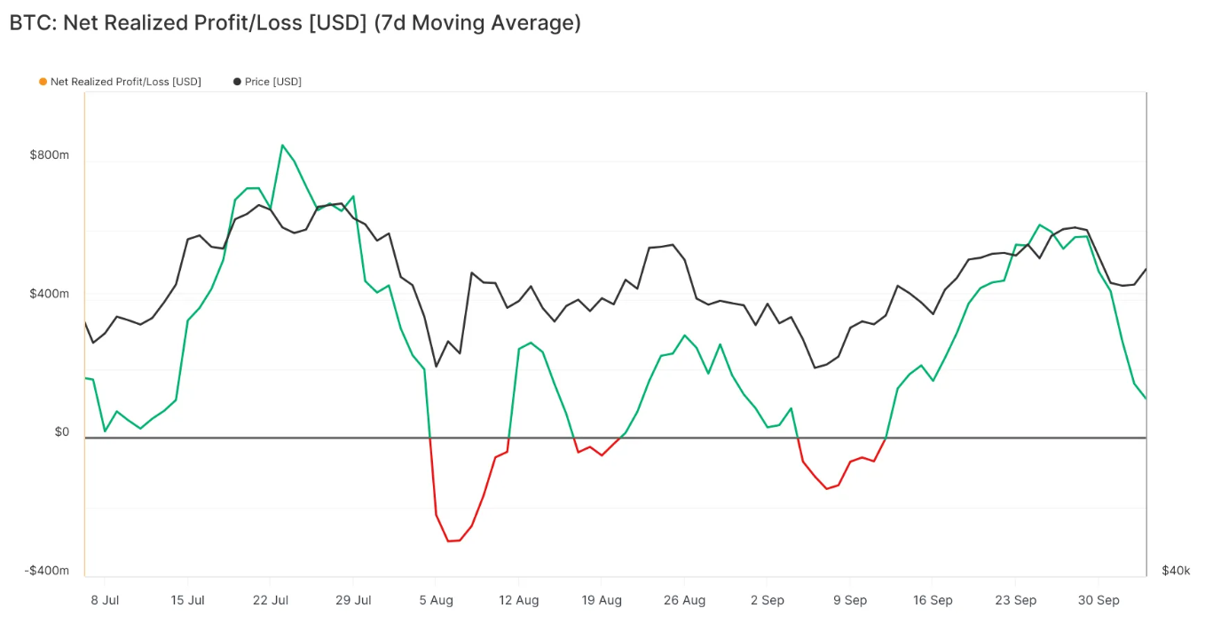Image resolution: width=1205 pixels, height=624 pixels.
Task: Select the 8 Jul date label
Action: coord(105,601)
